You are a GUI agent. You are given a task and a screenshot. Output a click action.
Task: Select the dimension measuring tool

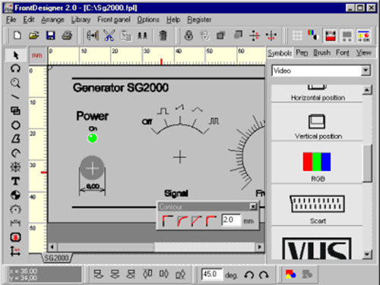click(x=15, y=223)
